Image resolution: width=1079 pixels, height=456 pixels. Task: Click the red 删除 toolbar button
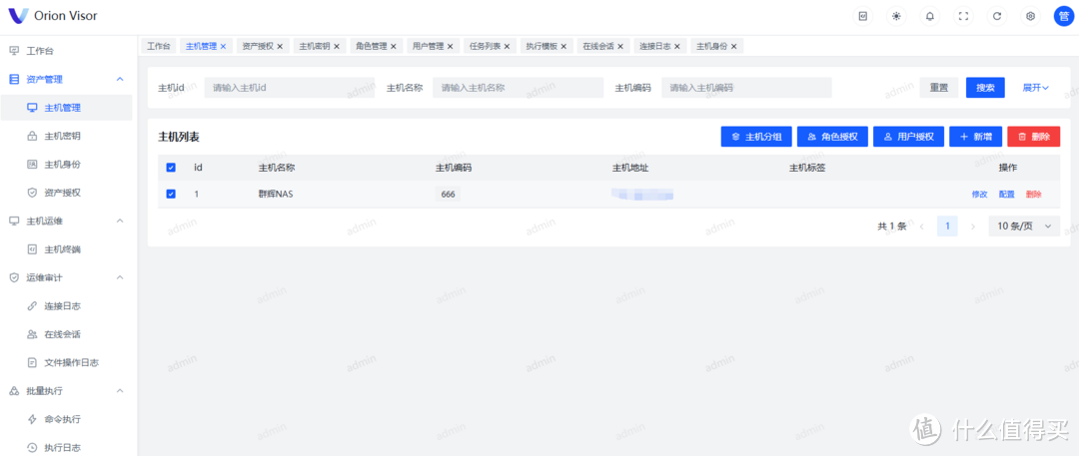pyautogui.click(x=1034, y=136)
